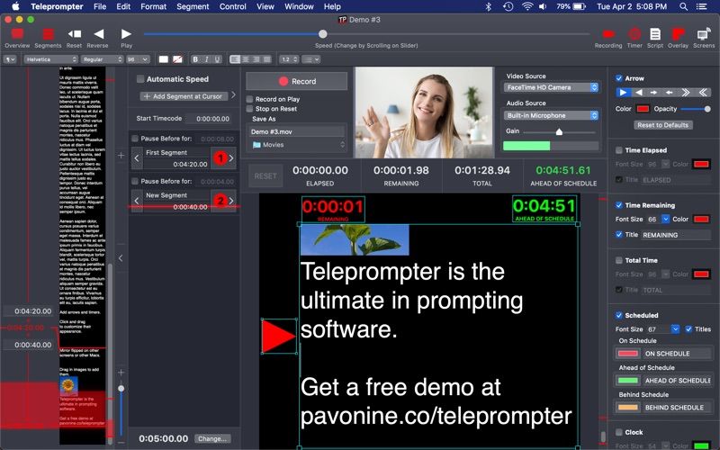Click red marker 2 on New Segment

pyautogui.click(x=220, y=201)
